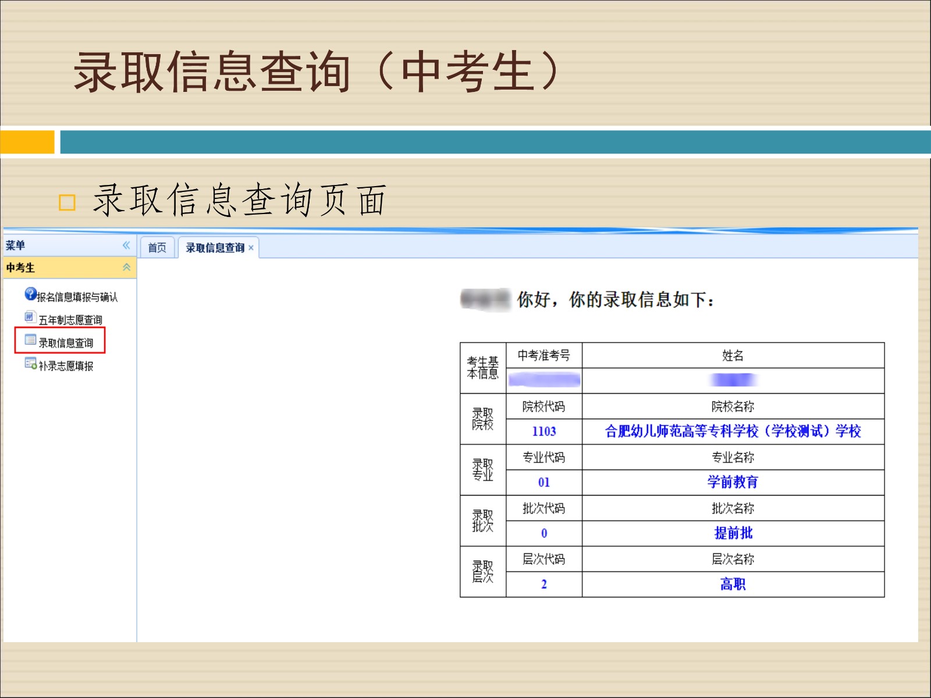
Task: Click the school name 合肥幼儿师范高等专科学校 text
Action: coord(733,431)
